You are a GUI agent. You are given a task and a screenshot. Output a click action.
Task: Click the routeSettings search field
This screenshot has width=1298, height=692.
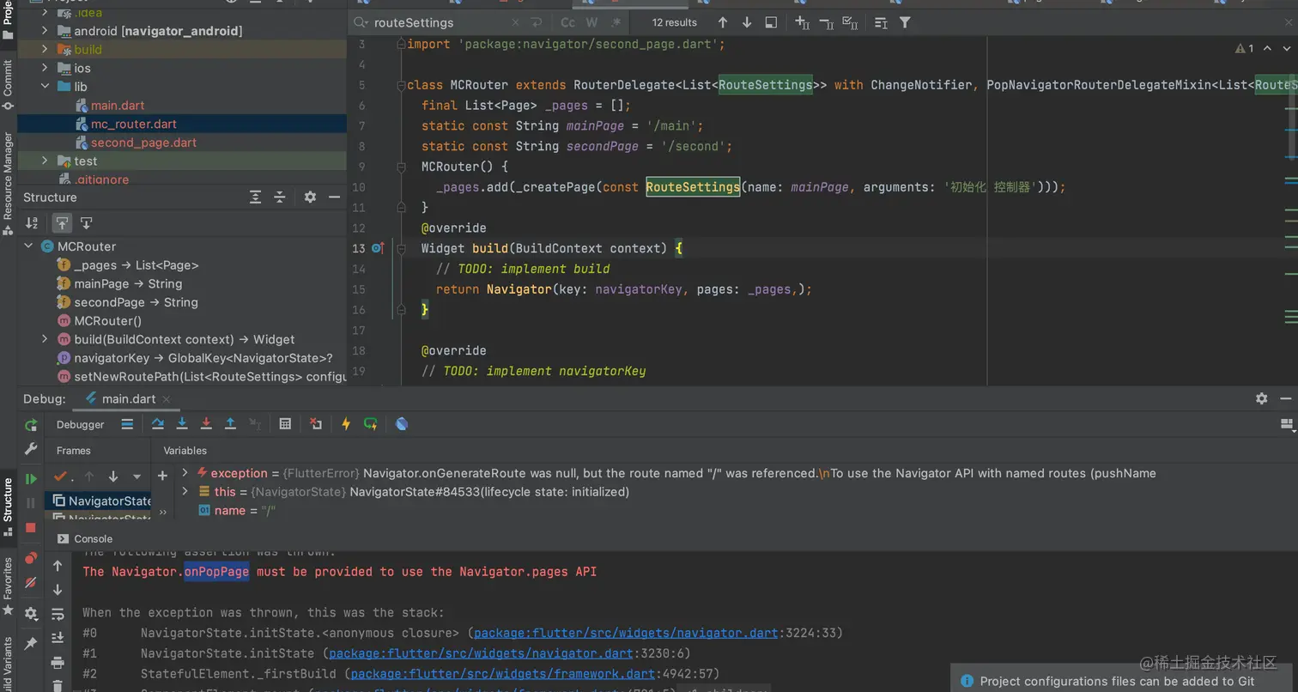pos(438,22)
